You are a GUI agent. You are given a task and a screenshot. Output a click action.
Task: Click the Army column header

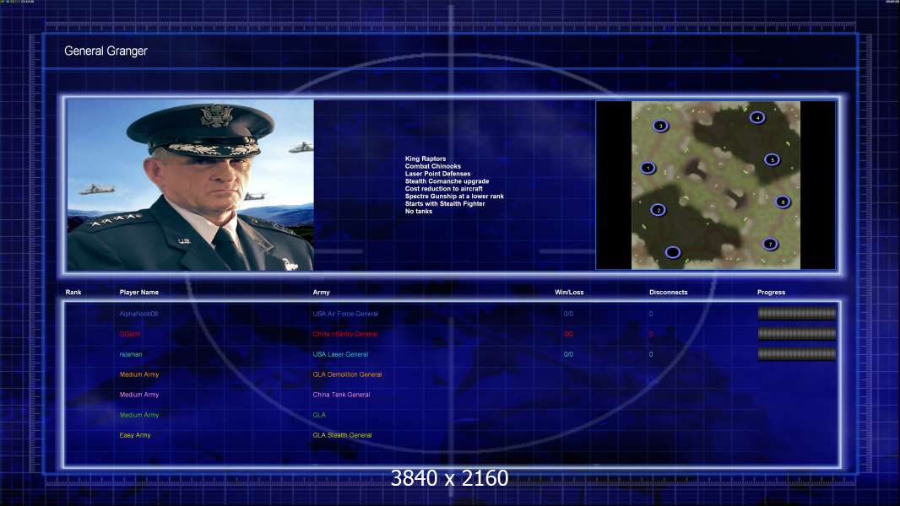[x=322, y=293]
